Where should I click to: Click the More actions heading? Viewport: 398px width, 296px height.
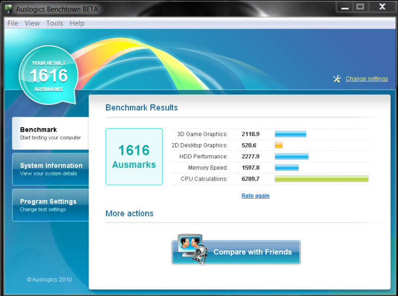[x=129, y=214]
